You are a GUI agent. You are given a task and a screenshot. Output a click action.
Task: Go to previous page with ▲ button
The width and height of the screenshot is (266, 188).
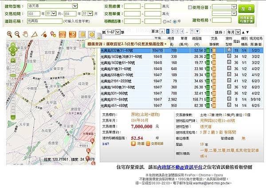pyautogui.click(x=162, y=31)
